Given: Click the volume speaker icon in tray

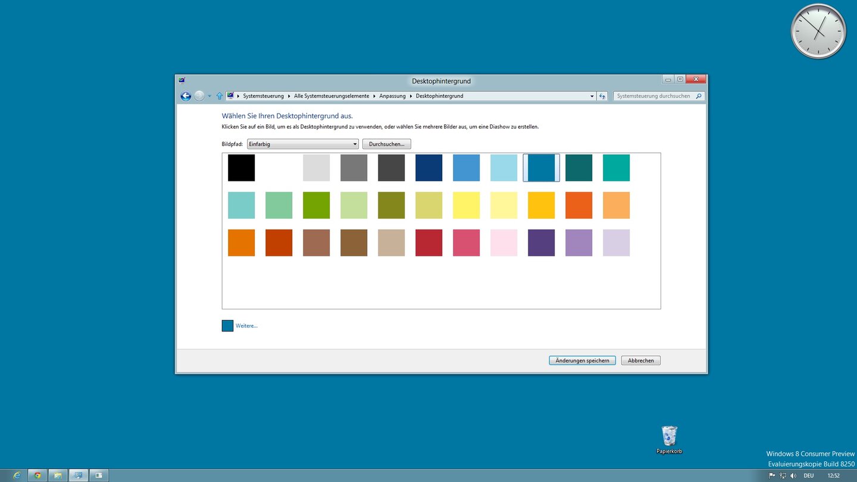Looking at the screenshot, I should click(793, 475).
